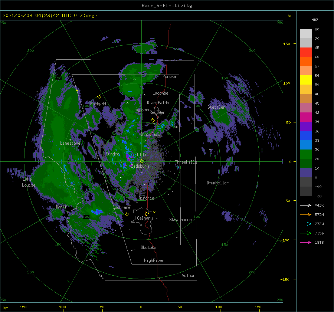Click the white asterisk marker above Limestone

[x=70, y=140]
